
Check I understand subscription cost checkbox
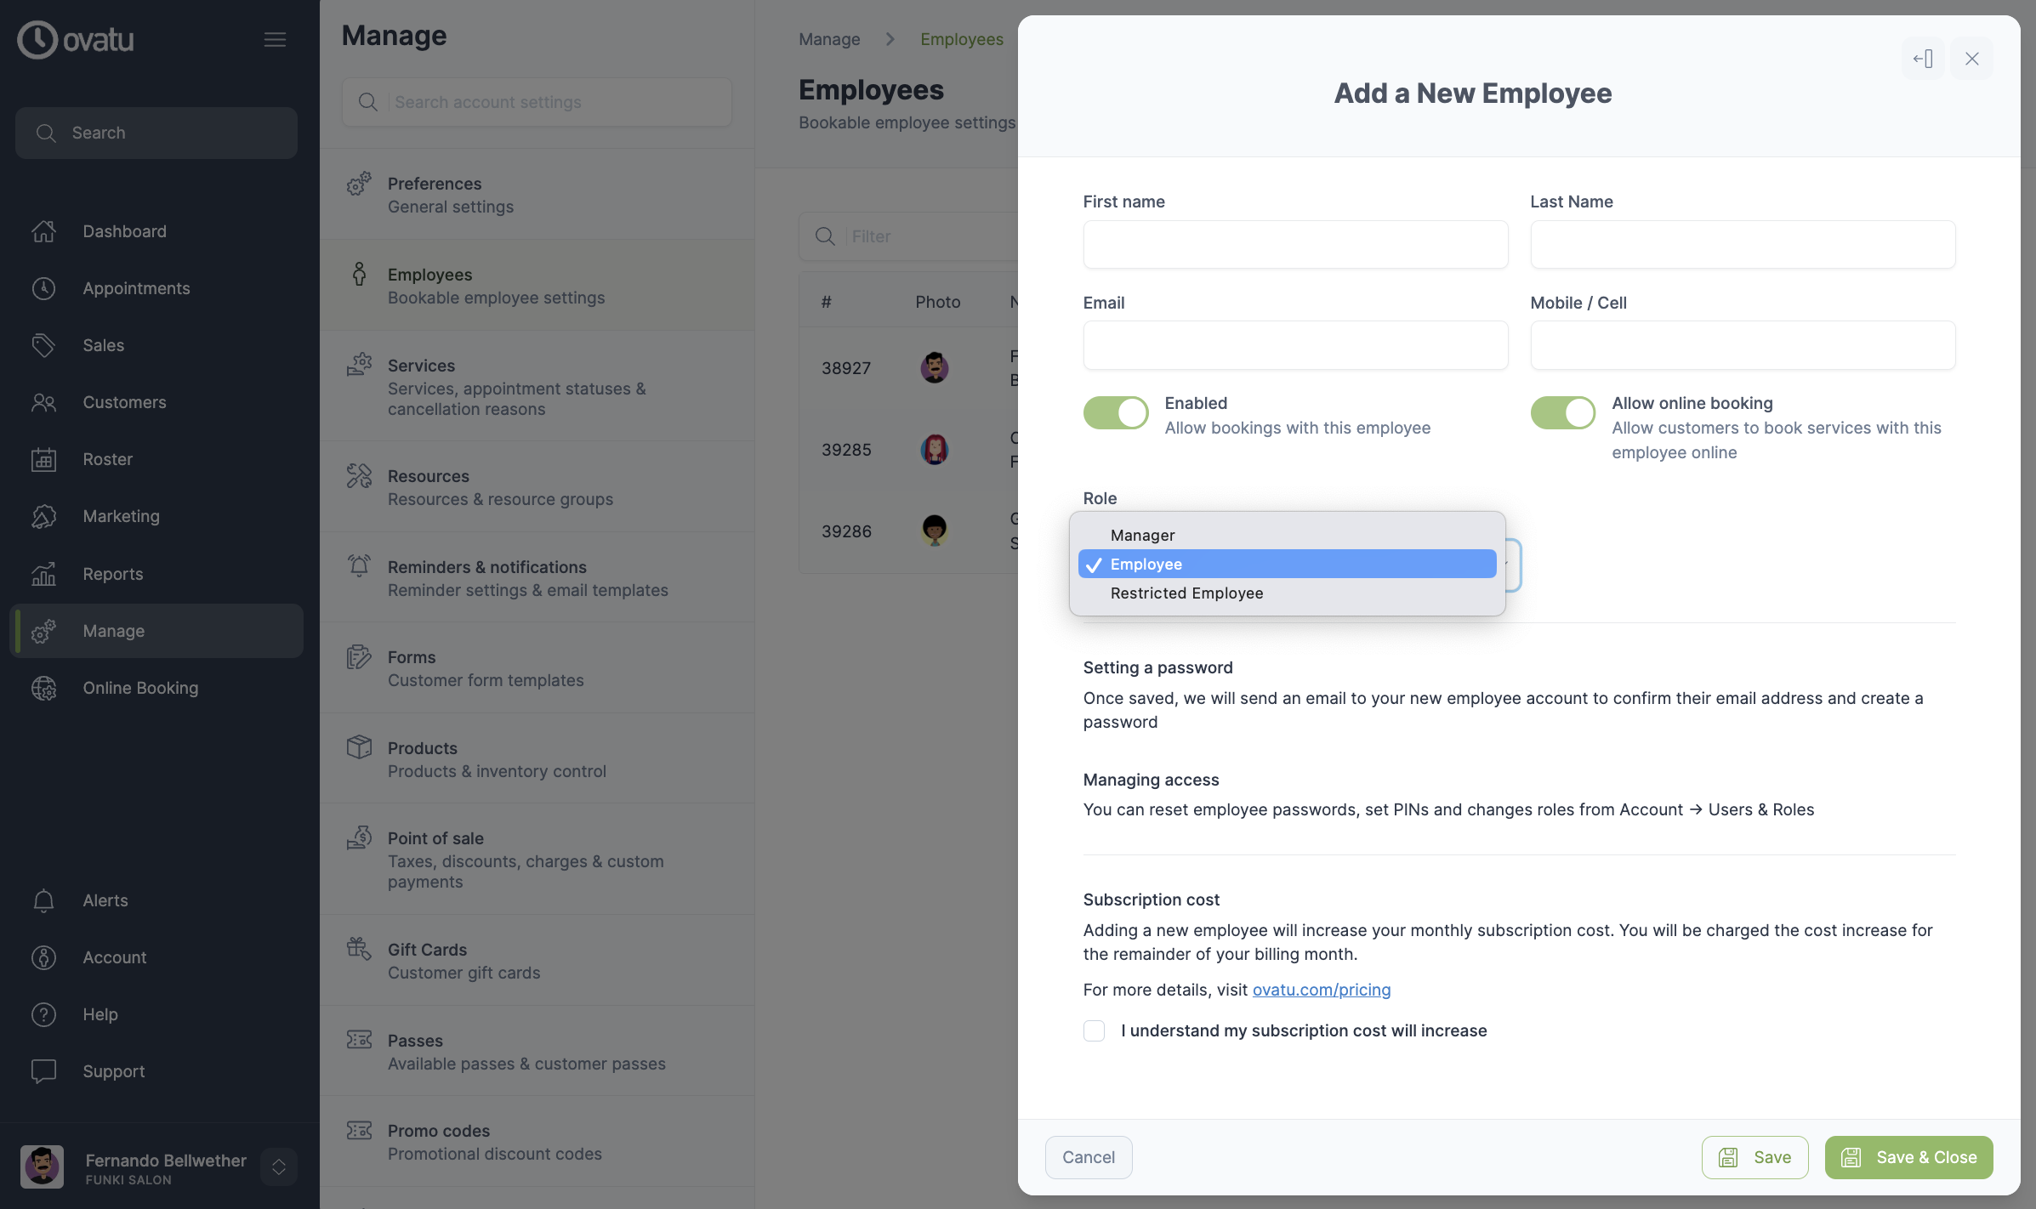pos(1095,1031)
